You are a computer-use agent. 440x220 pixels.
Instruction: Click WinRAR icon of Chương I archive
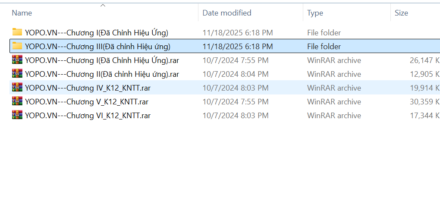[x=17, y=60]
